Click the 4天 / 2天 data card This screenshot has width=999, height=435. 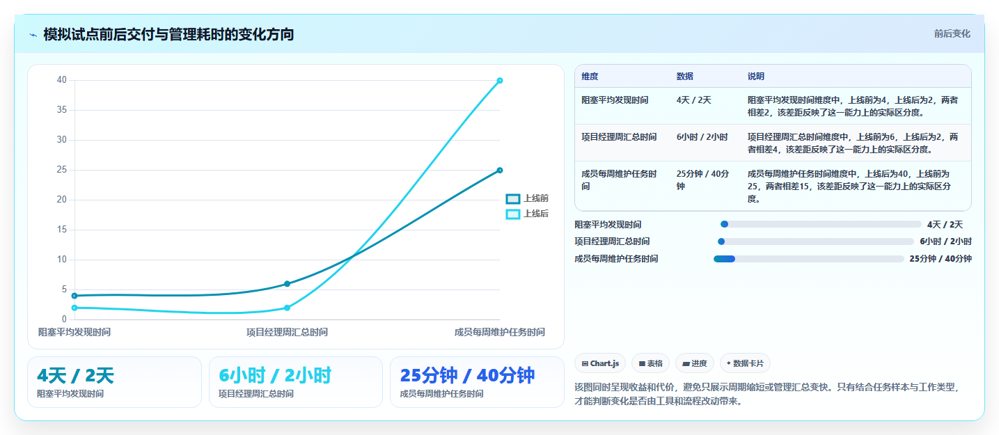pos(114,382)
